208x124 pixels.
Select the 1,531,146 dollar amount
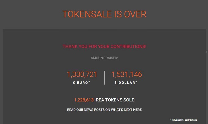click(127, 74)
